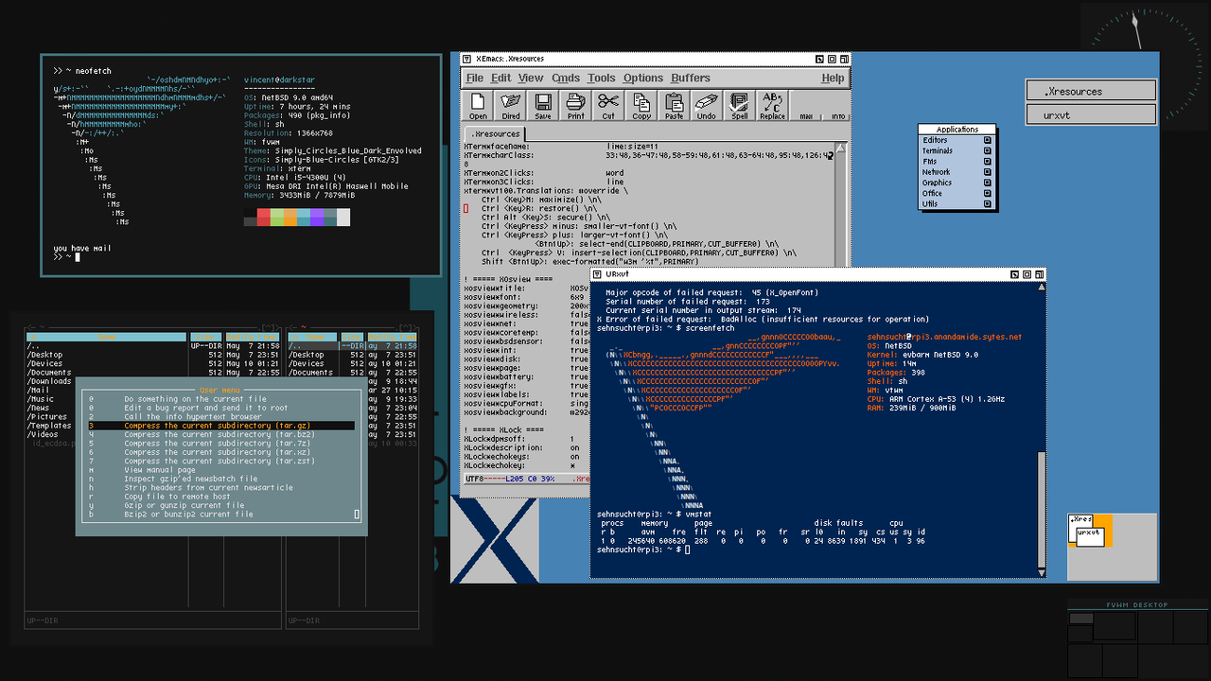Open the Tools menu in XEmacs
Image resolution: width=1211 pixels, height=681 pixels.
[x=601, y=79]
